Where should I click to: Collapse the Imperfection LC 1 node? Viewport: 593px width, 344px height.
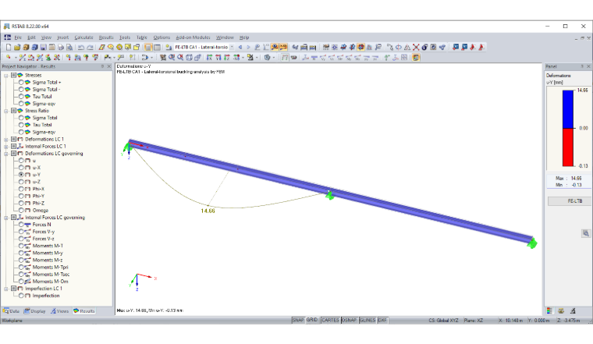pyautogui.click(x=6, y=289)
